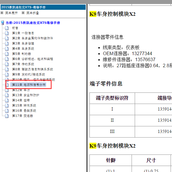172x172 pixels.
Task: Open the 前言 preface entry
Action: click(15, 28)
